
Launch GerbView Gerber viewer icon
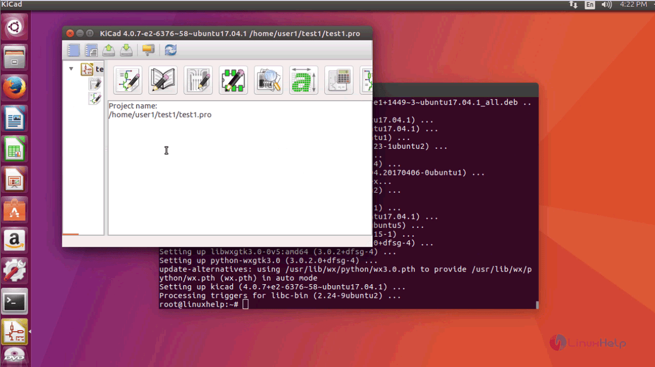(269, 80)
